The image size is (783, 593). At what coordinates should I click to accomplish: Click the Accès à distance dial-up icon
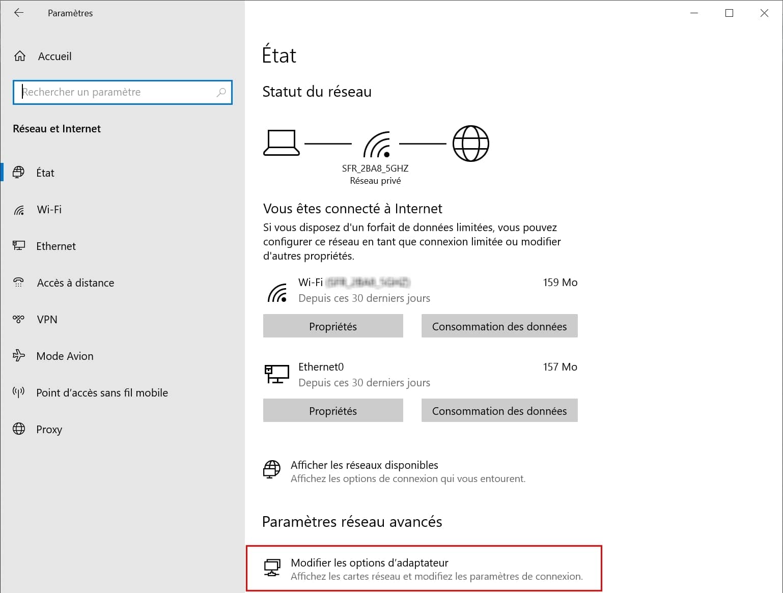coord(19,283)
